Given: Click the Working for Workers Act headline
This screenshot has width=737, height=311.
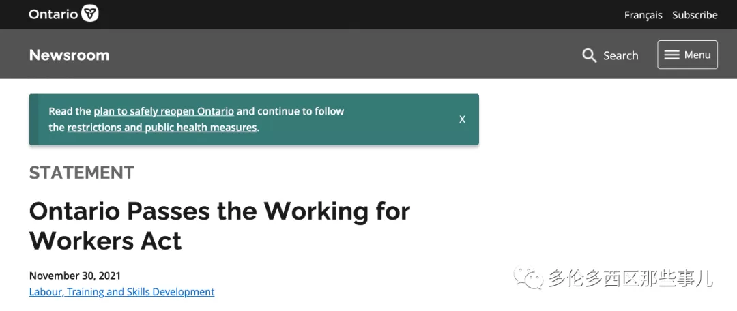Looking at the screenshot, I should 220,226.
